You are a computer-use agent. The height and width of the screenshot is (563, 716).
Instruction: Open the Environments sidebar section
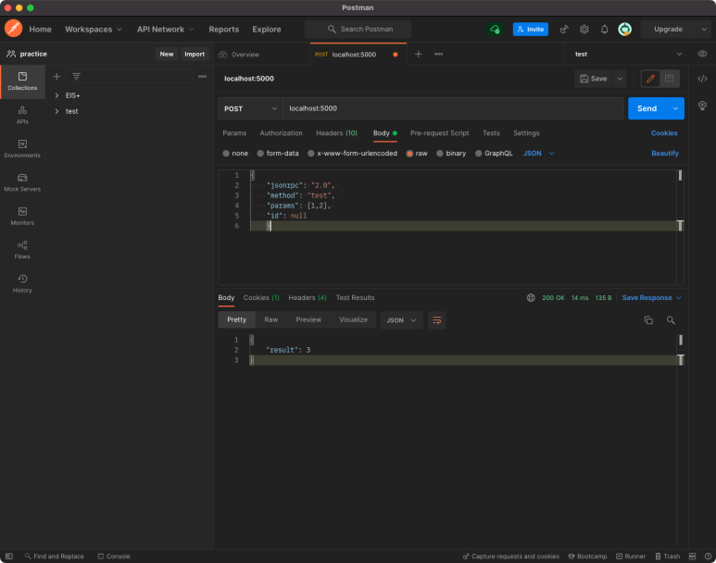pos(22,149)
